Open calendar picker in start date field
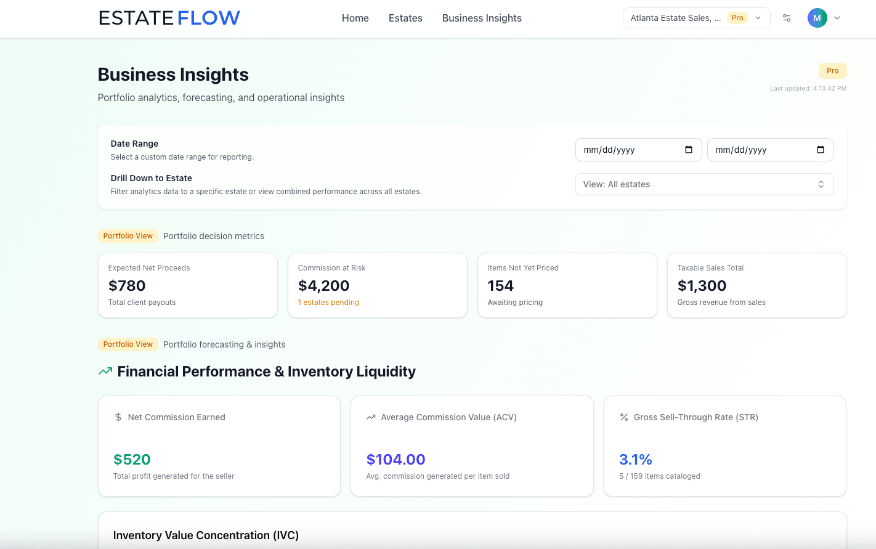This screenshot has height=549, width=876. tap(689, 150)
